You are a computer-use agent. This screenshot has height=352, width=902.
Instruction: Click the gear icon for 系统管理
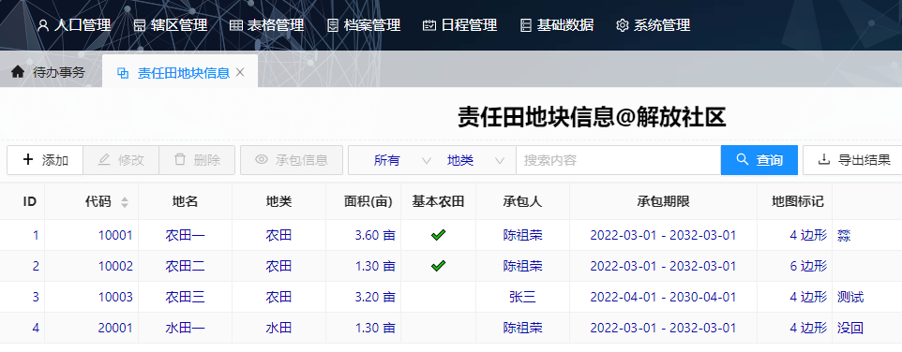click(x=622, y=26)
